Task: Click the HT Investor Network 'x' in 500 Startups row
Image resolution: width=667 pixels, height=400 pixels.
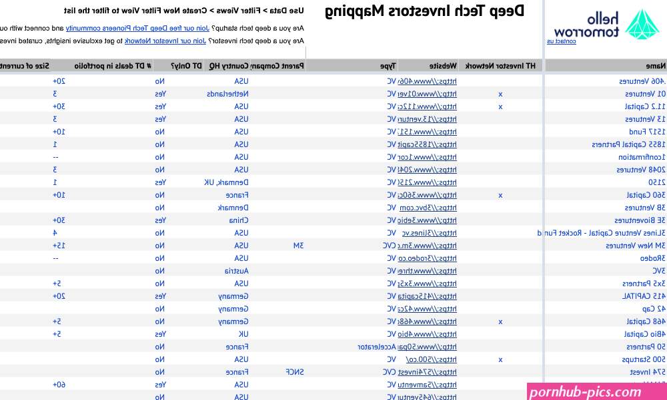Action: pyautogui.click(x=500, y=360)
